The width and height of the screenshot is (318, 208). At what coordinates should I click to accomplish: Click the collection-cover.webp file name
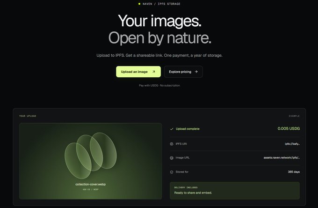pos(90,184)
